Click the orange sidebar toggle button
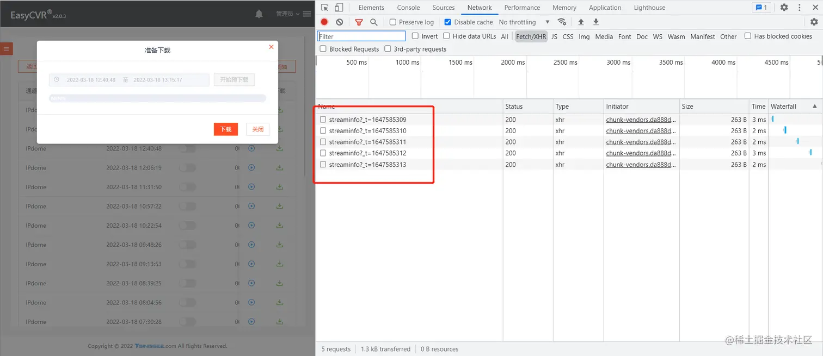 pos(7,49)
